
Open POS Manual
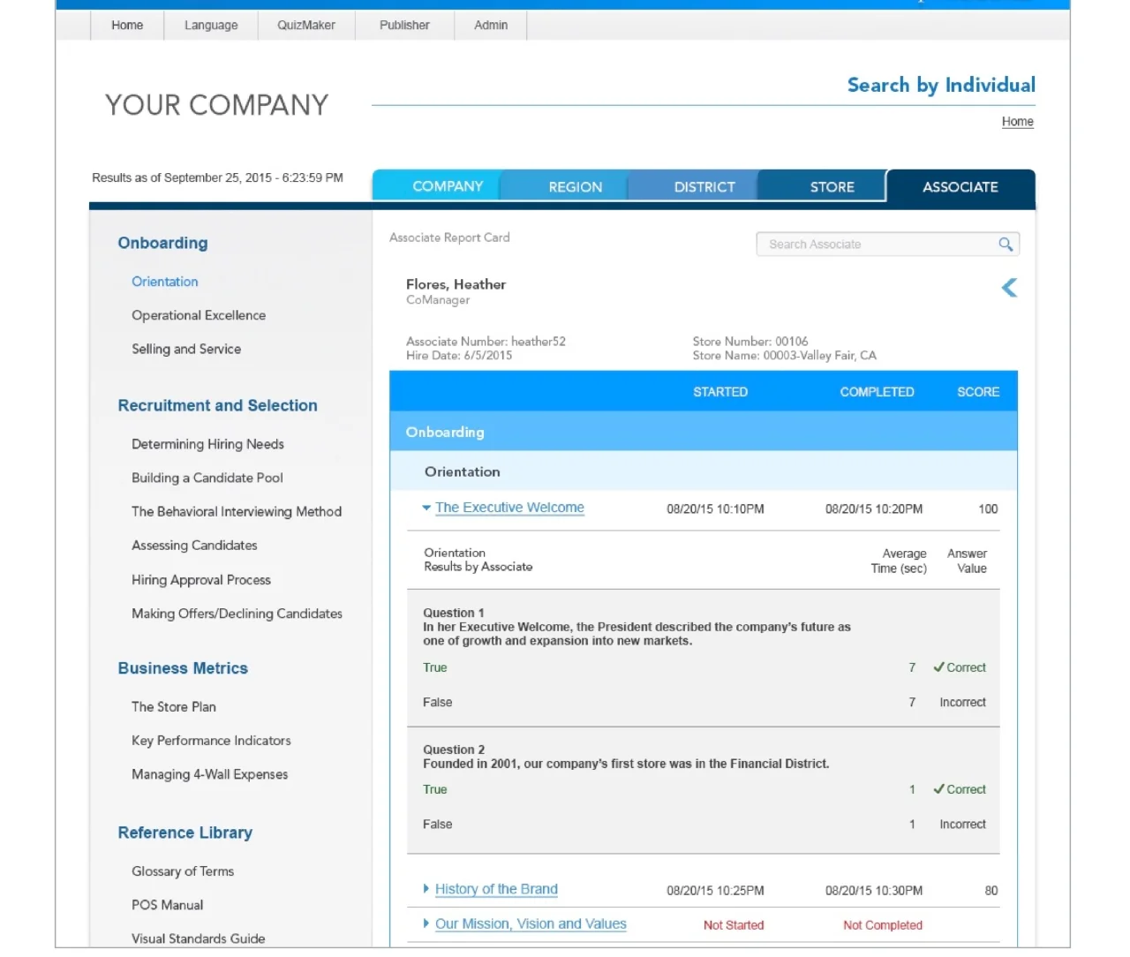[x=167, y=905]
